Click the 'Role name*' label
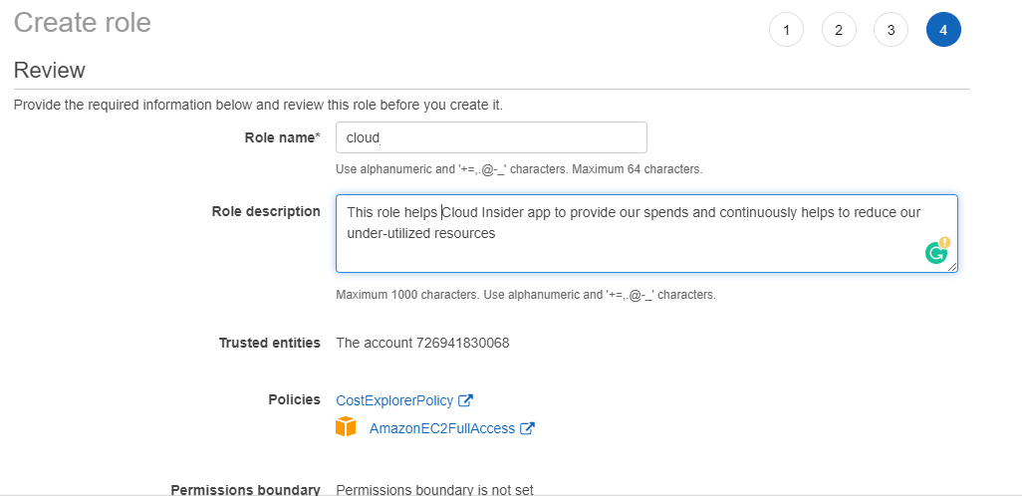The image size is (1022, 496). coord(283,137)
